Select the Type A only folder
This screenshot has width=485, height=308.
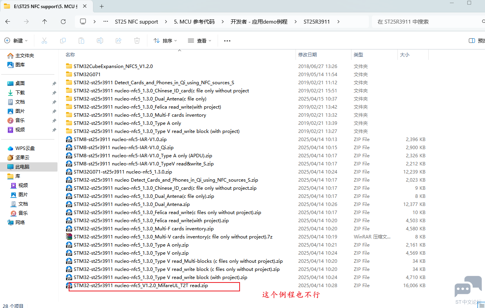tap(127, 123)
